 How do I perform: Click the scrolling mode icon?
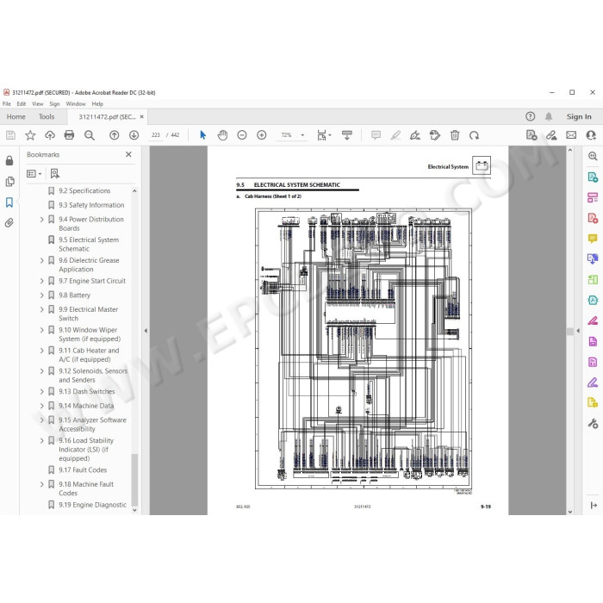(x=347, y=135)
